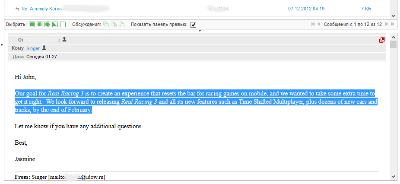This screenshot has width=400, height=184.
Task: Invert selection using the diagonal half-filled icon
Action: tap(55, 25)
